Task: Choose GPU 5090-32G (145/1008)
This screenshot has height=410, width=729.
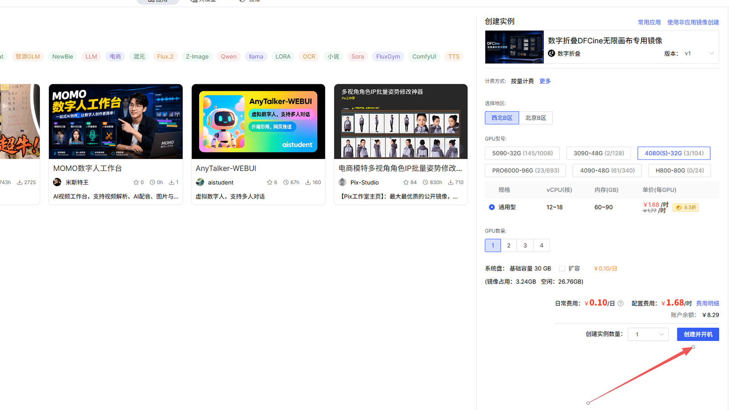Action: (522, 153)
